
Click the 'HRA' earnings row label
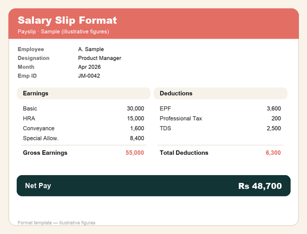(29, 118)
